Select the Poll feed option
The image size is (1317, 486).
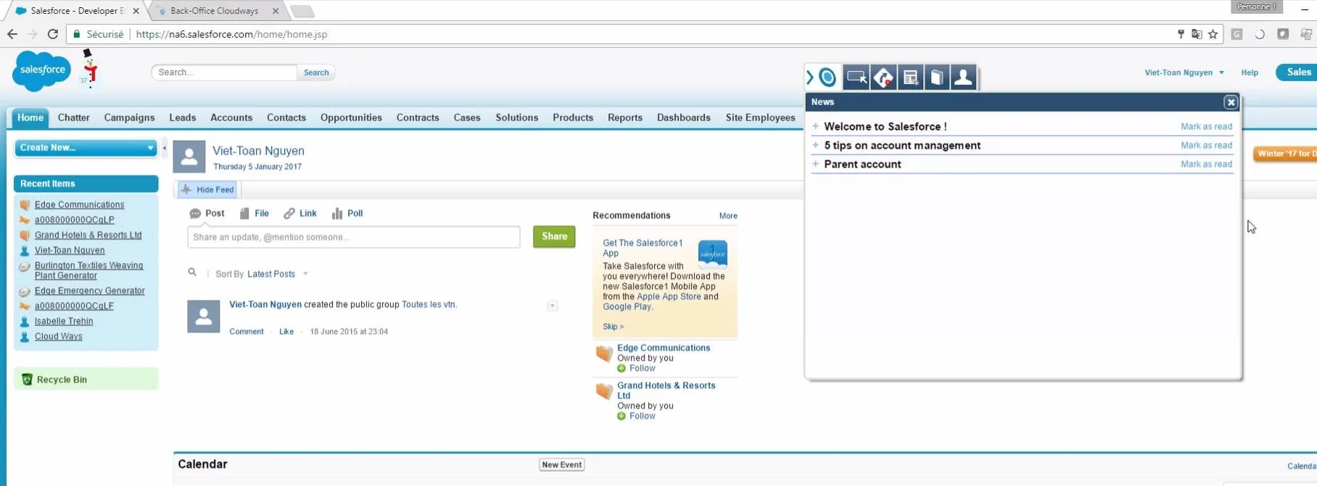347,214
